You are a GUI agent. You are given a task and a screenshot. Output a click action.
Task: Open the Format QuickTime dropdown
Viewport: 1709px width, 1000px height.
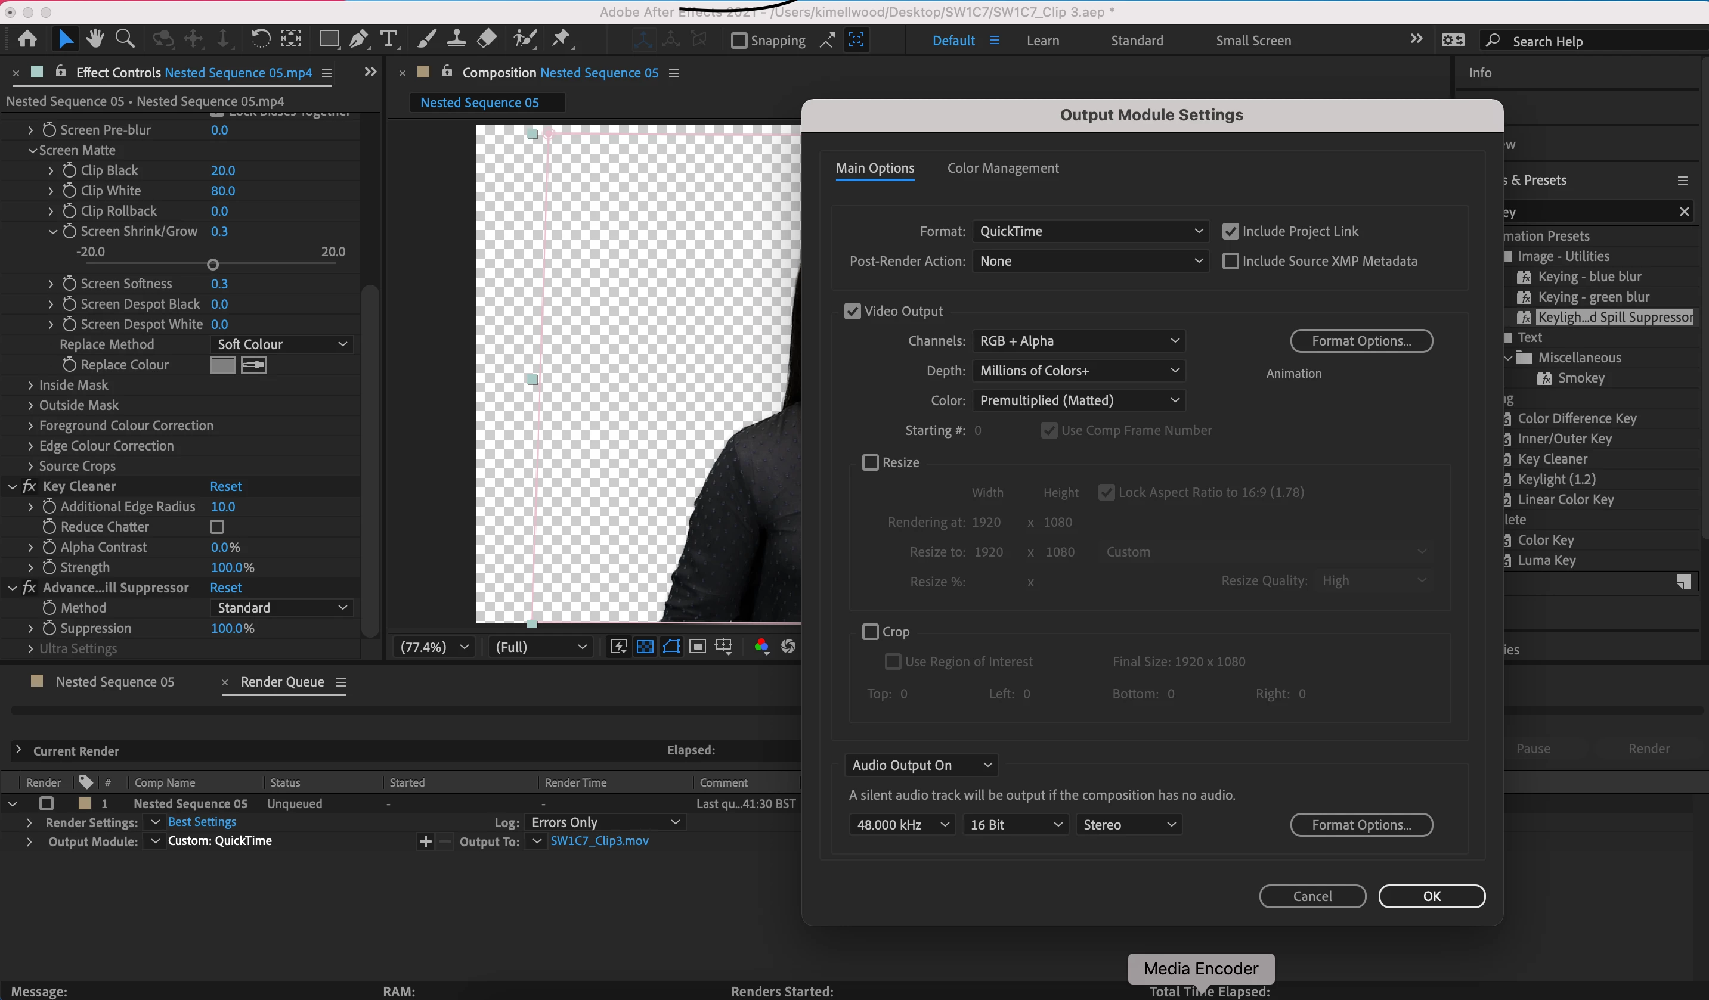(1091, 231)
